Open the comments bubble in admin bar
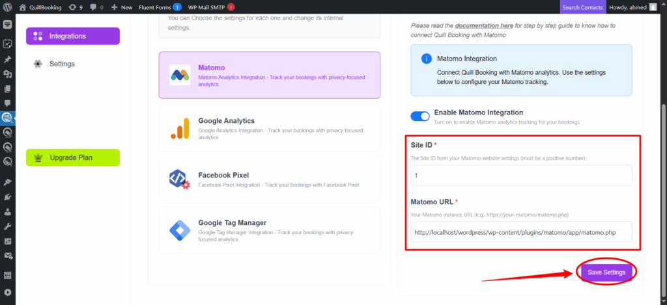Viewport: 667px width, 305px height. tap(98, 7)
